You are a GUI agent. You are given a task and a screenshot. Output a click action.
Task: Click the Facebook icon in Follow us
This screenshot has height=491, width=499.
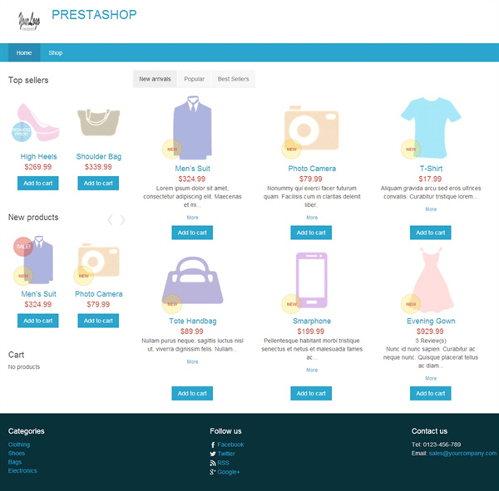213,444
